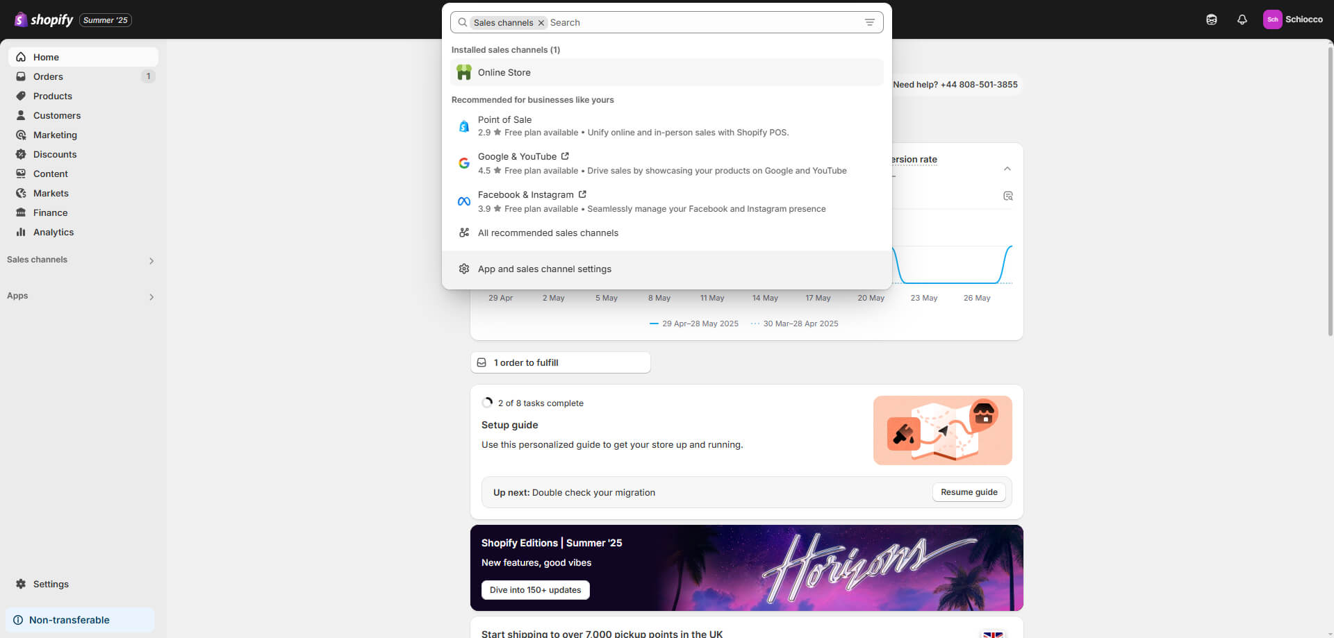This screenshot has width=1334, height=638.
Task: Click the Resume guide button
Action: (969, 492)
